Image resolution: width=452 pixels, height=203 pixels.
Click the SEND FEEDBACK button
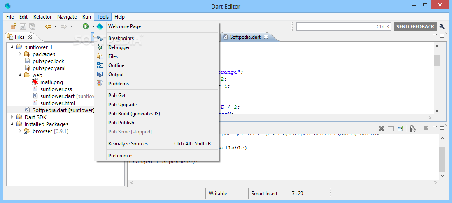415,26
